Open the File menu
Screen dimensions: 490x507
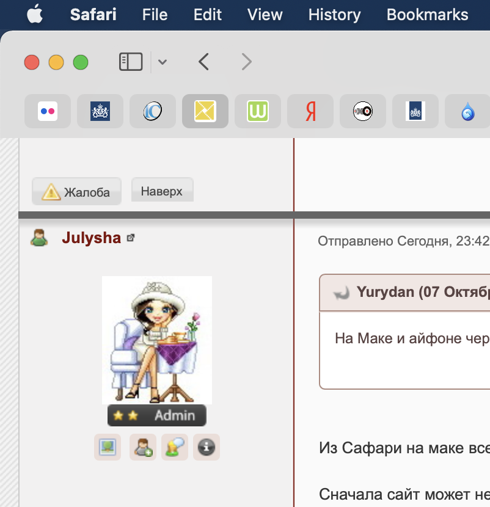155,15
